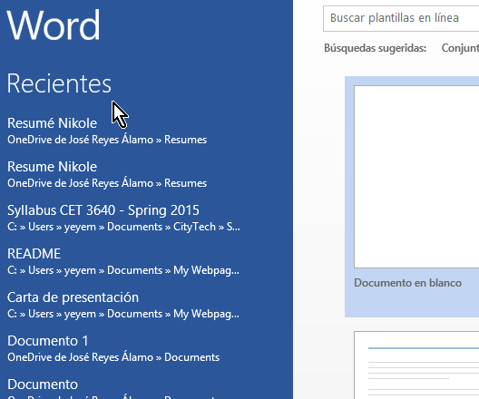The height and width of the screenshot is (399, 479).
Task: Click the Syllabus path C: » Users » yeyem » Documents » CityTech
Action: (x=123, y=227)
